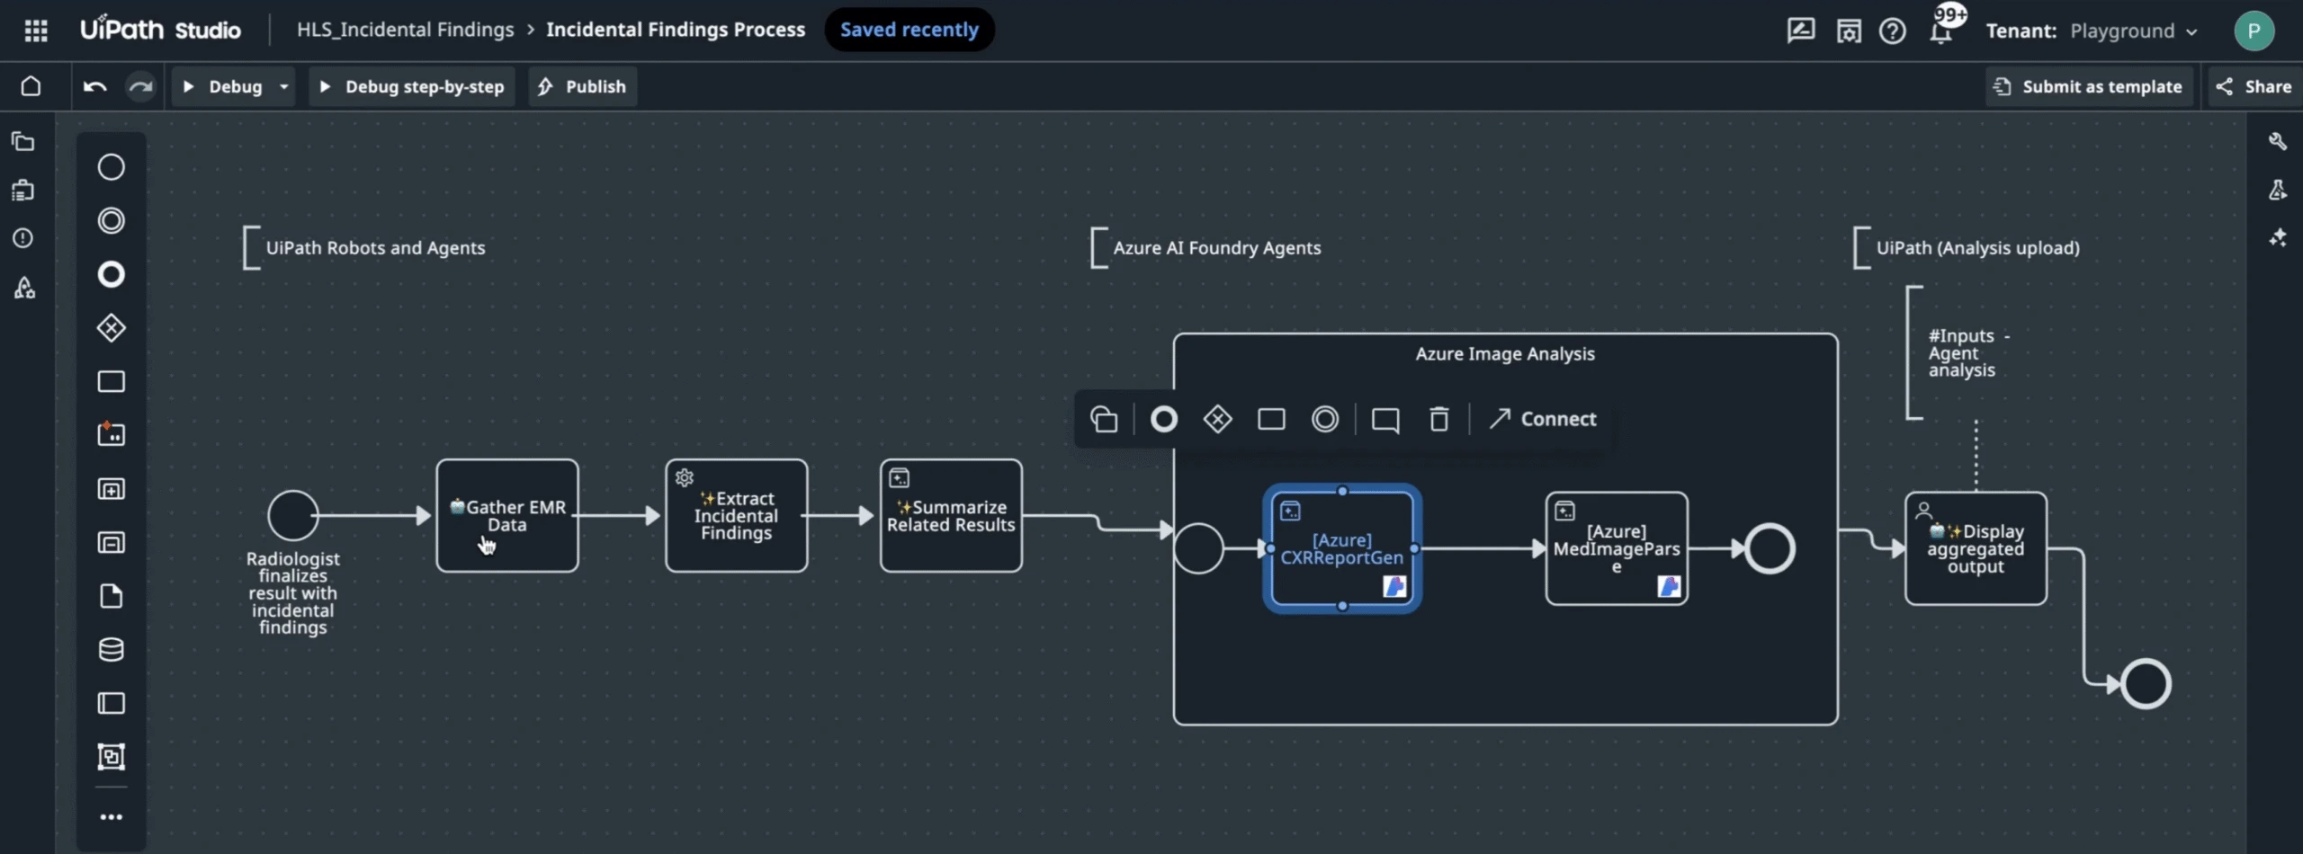This screenshot has width=2303, height=854.
Task: Open the app launcher grid icon
Action: tap(36, 30)
